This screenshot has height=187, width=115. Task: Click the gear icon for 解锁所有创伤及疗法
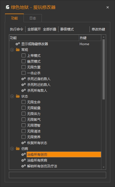pyautogui.click(x=24, y=166)
